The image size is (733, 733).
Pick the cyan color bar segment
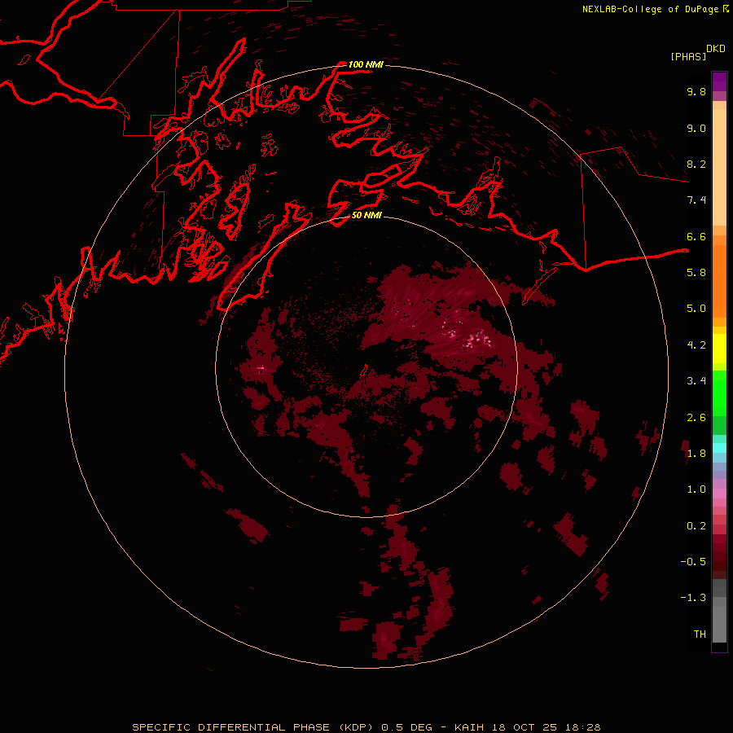point(719,448)
